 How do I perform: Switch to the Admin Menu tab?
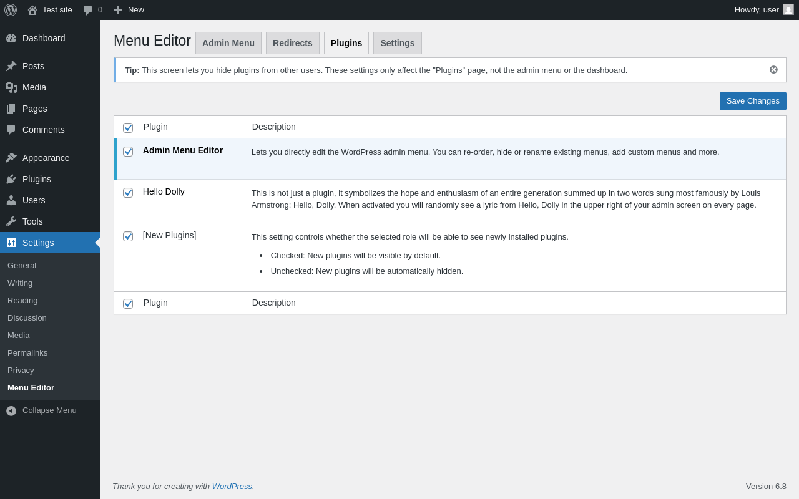[228, 43]
